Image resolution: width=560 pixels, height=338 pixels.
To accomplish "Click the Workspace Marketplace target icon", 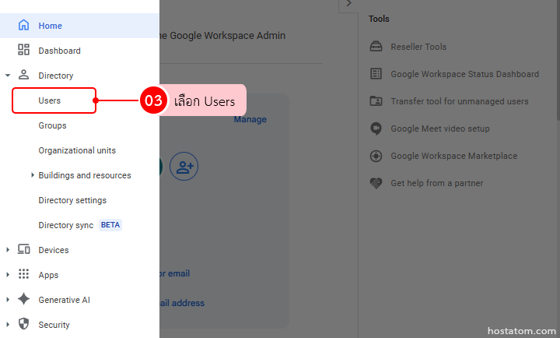I will [376, 156].
